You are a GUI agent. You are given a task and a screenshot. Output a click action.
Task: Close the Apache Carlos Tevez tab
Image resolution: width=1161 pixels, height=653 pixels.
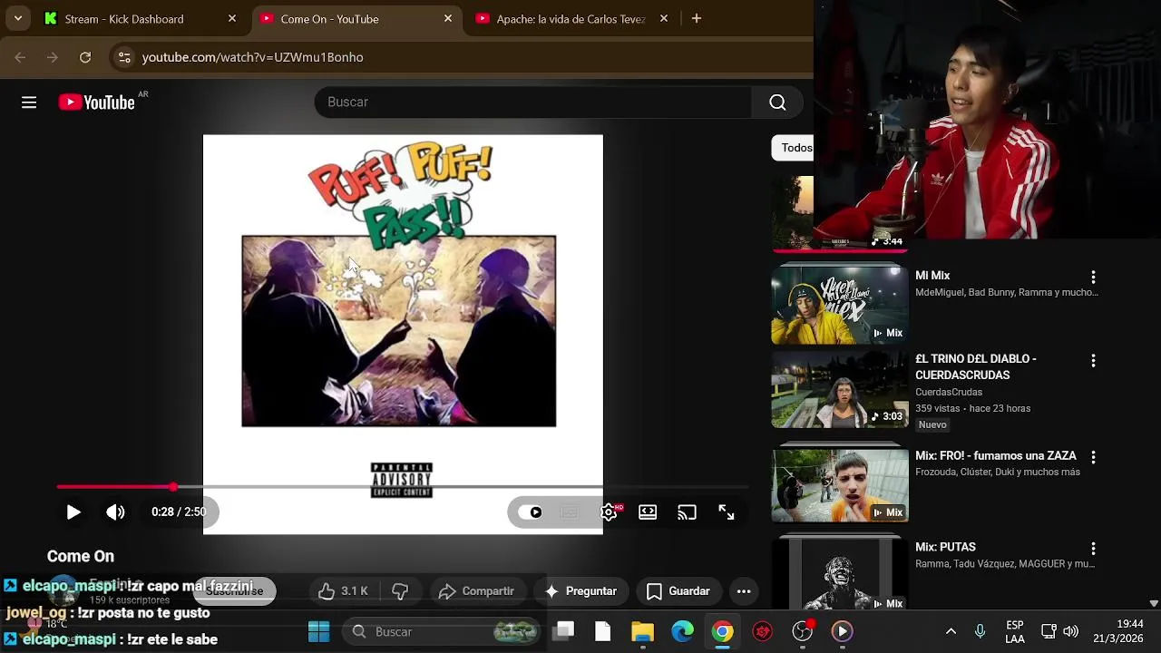[x=664, y=19]
